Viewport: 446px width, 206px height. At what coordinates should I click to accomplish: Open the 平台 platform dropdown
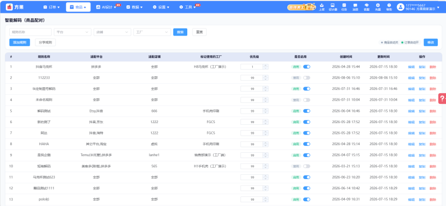(73, 32)
